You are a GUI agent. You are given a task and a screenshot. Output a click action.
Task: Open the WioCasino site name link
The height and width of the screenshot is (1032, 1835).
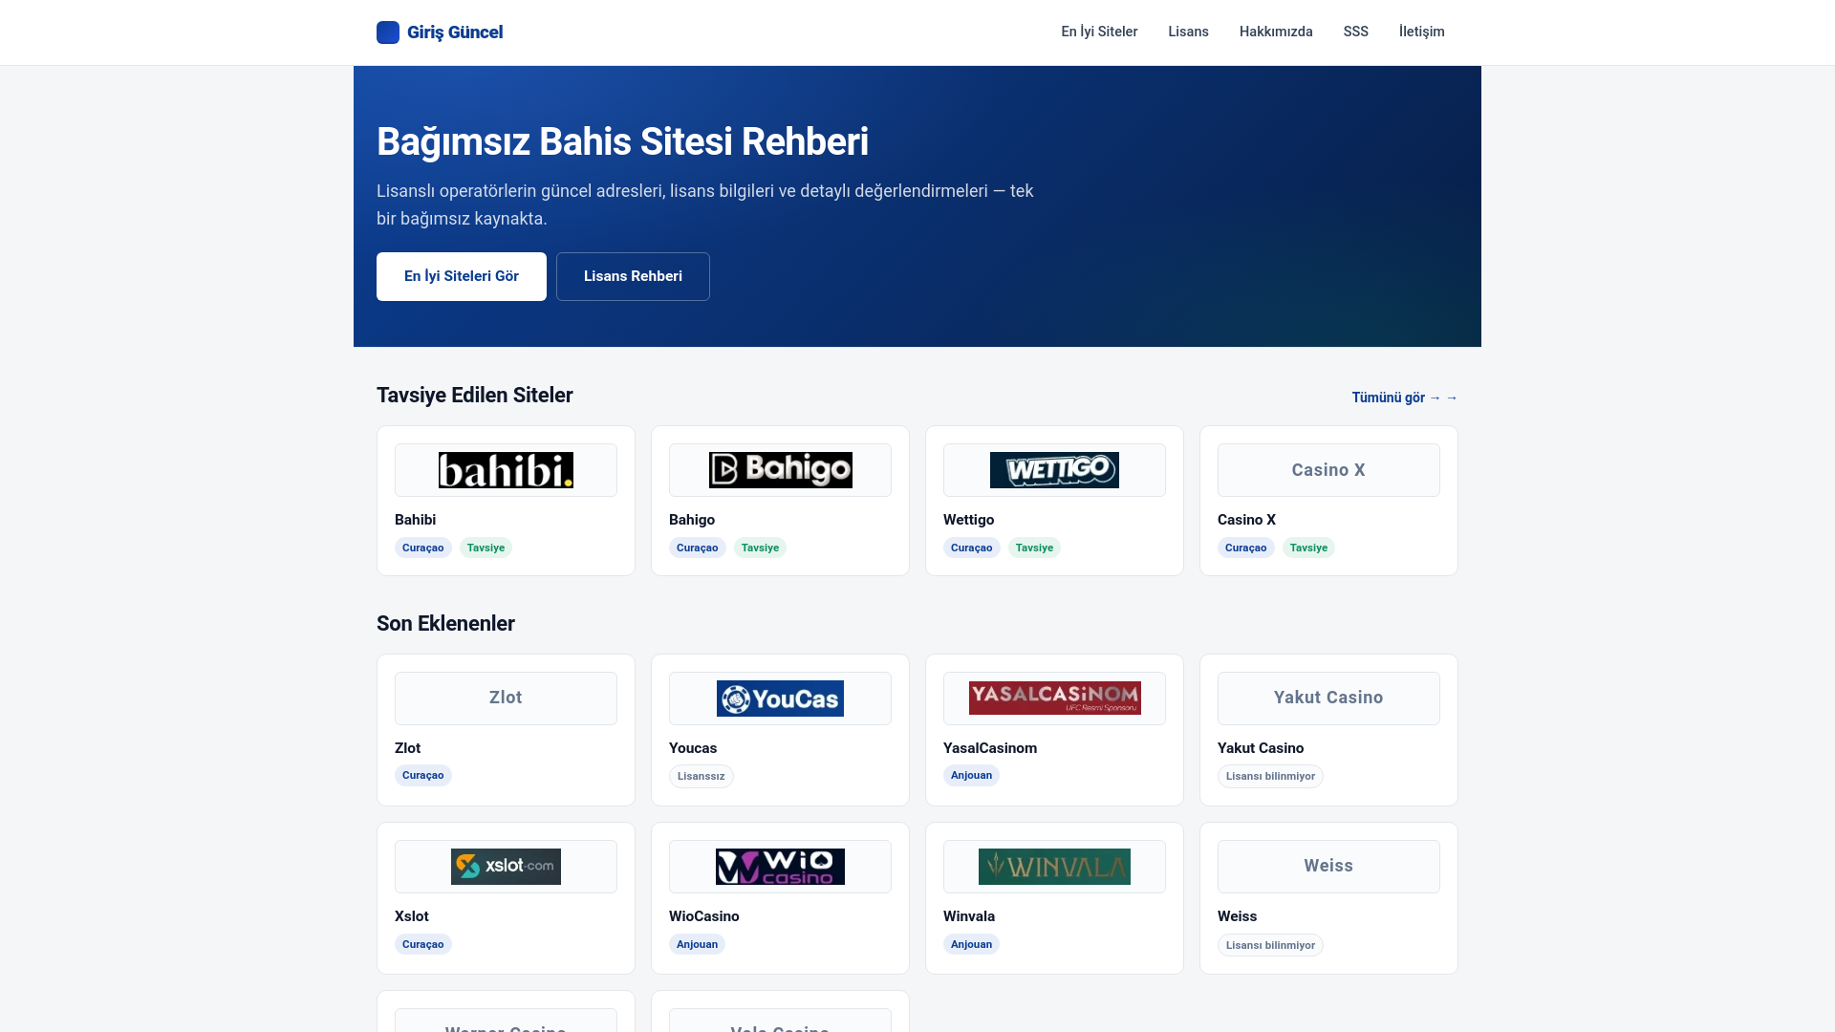[x=704, y=916]
